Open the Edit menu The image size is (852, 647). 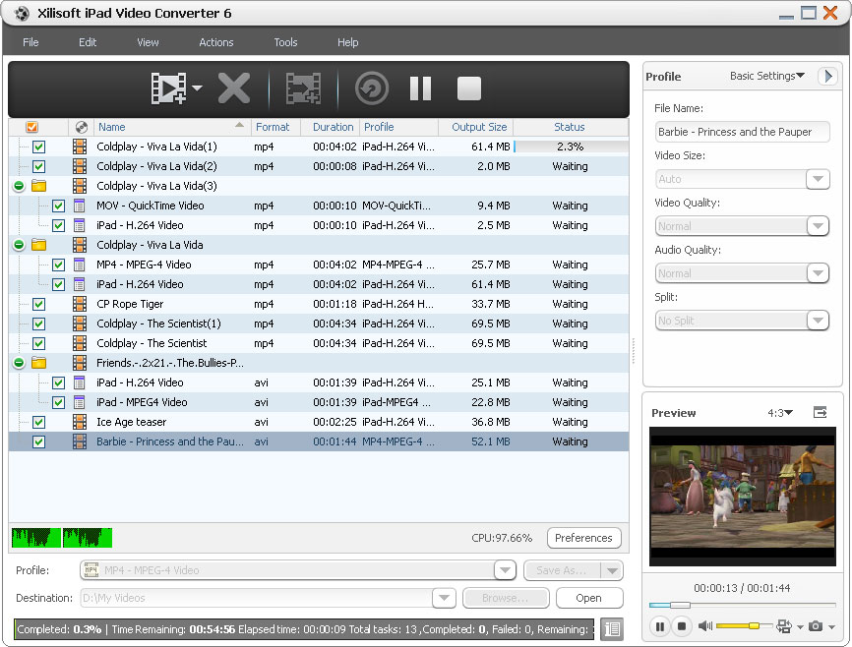click(x=88, y=42)
